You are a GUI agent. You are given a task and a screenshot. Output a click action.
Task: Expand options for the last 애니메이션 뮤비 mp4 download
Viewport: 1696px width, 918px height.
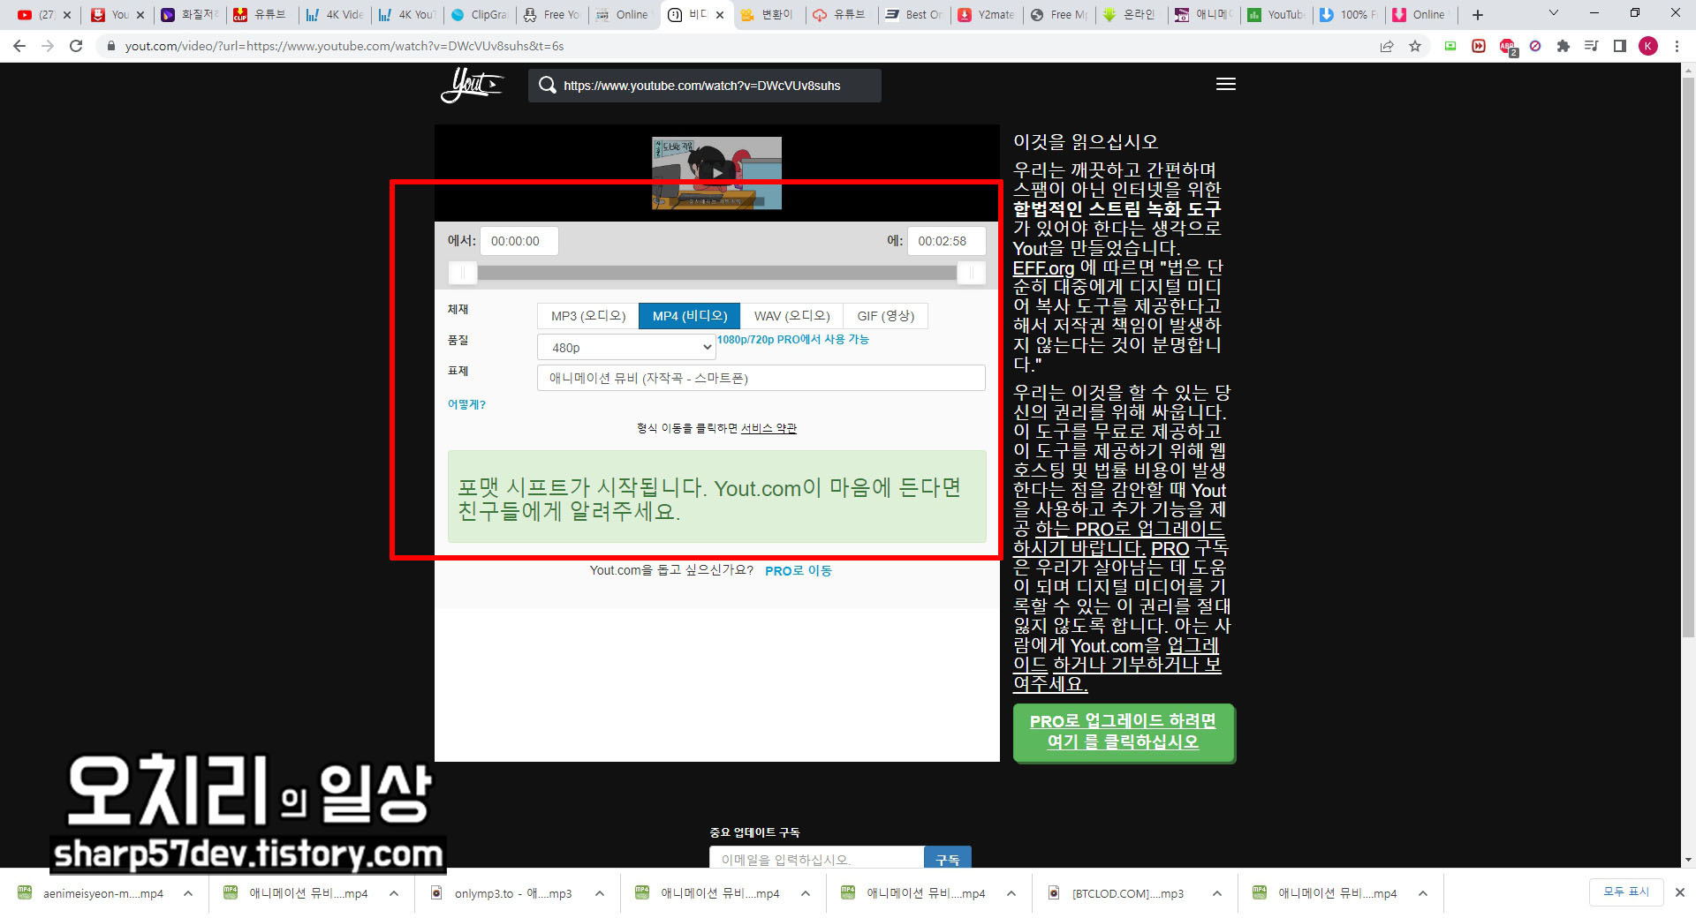(x=1423, y=893)
